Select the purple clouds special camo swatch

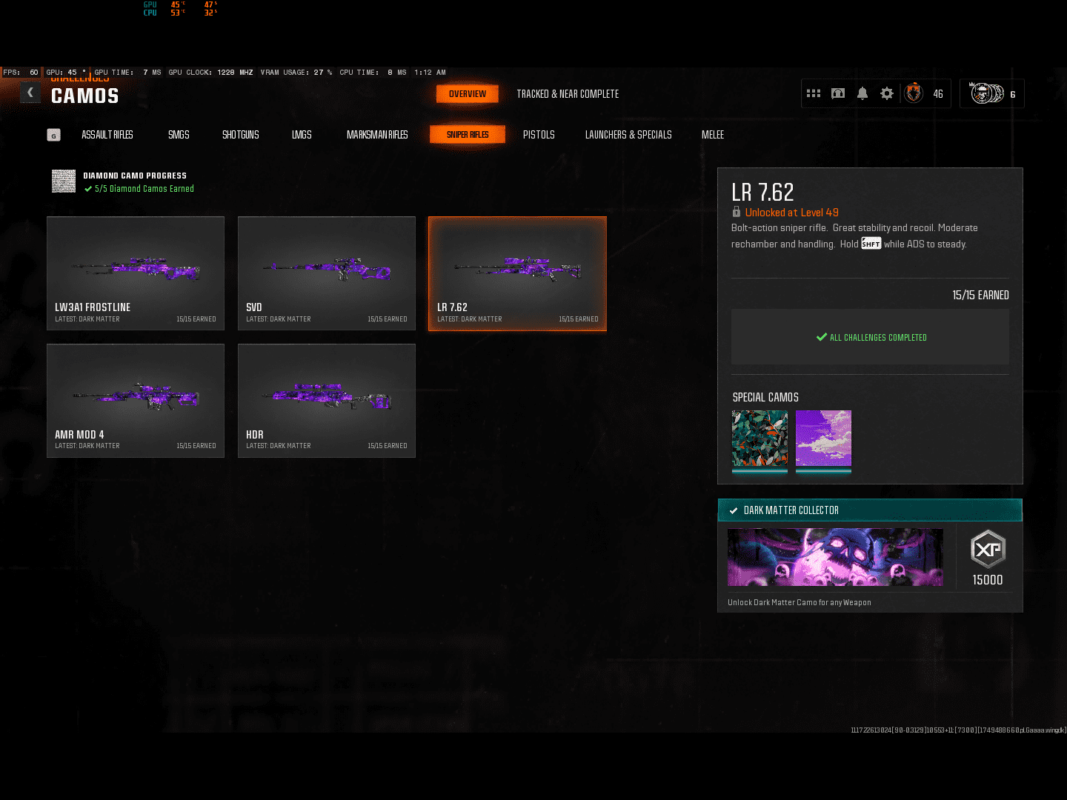pyautogui.click(x=823, y=439)
